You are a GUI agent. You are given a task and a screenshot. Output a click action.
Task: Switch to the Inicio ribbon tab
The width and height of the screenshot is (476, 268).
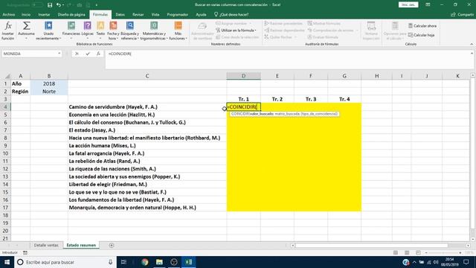tap(26, 15)
